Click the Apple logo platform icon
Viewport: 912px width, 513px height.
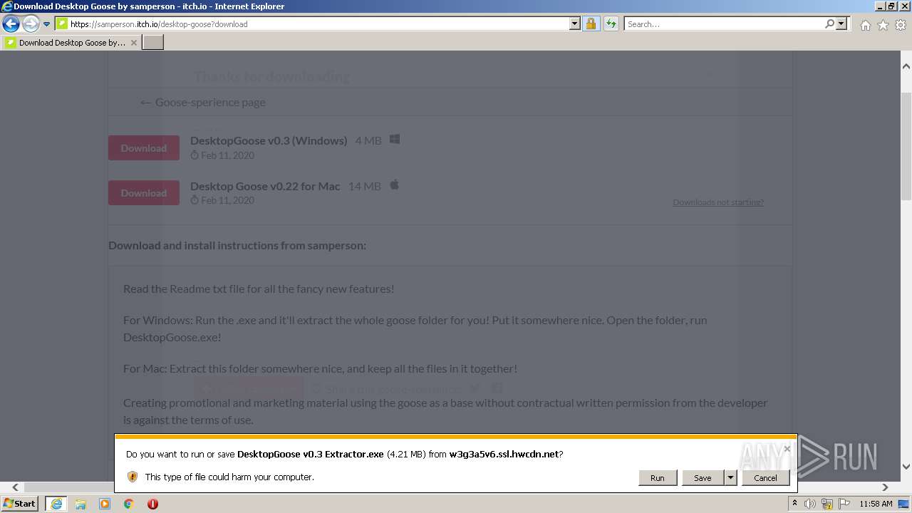(x=395, y=185)
